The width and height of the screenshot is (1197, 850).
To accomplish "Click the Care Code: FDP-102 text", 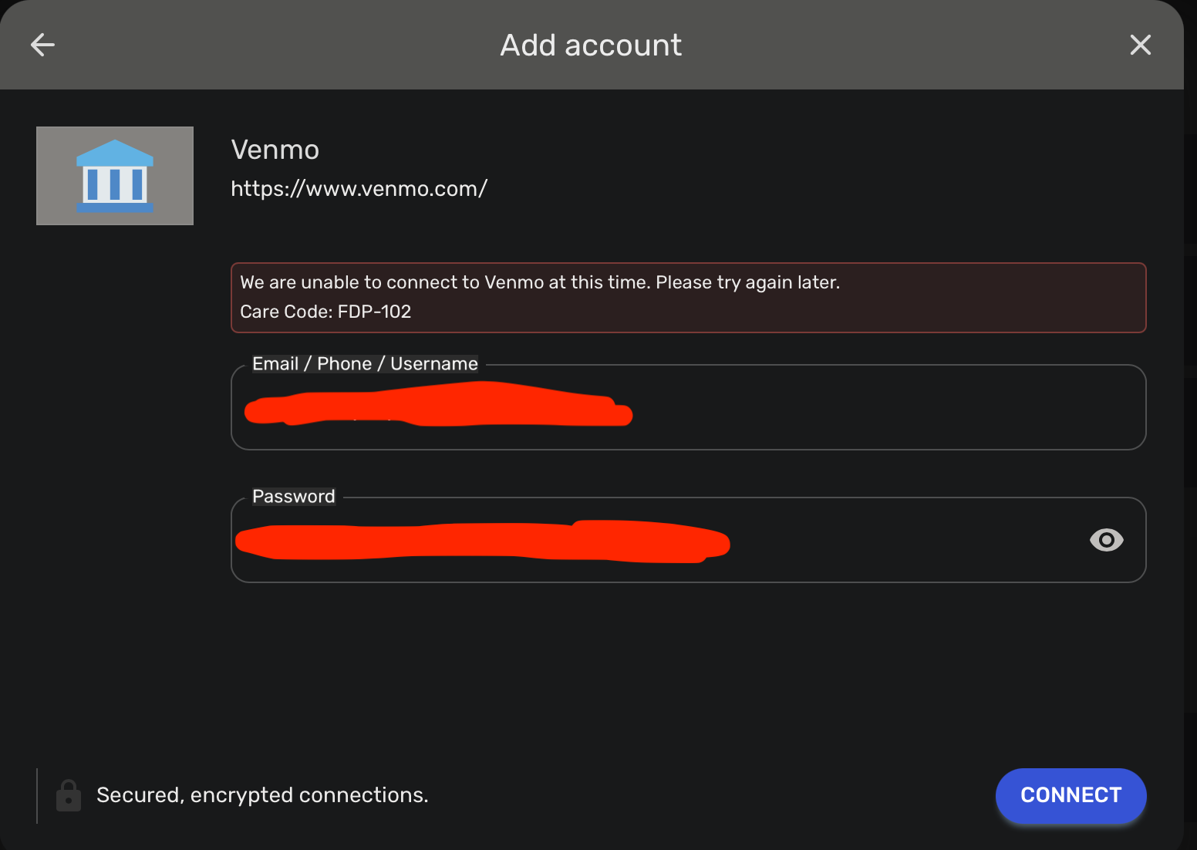I will [325, 312].
